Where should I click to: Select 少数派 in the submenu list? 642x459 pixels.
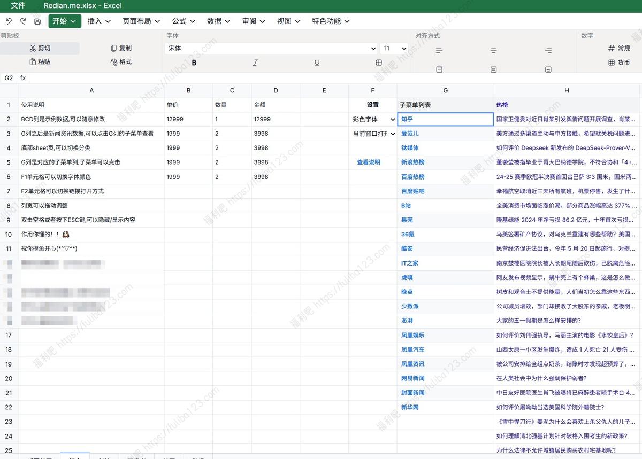pyautogui.click(x=410, y=307)
